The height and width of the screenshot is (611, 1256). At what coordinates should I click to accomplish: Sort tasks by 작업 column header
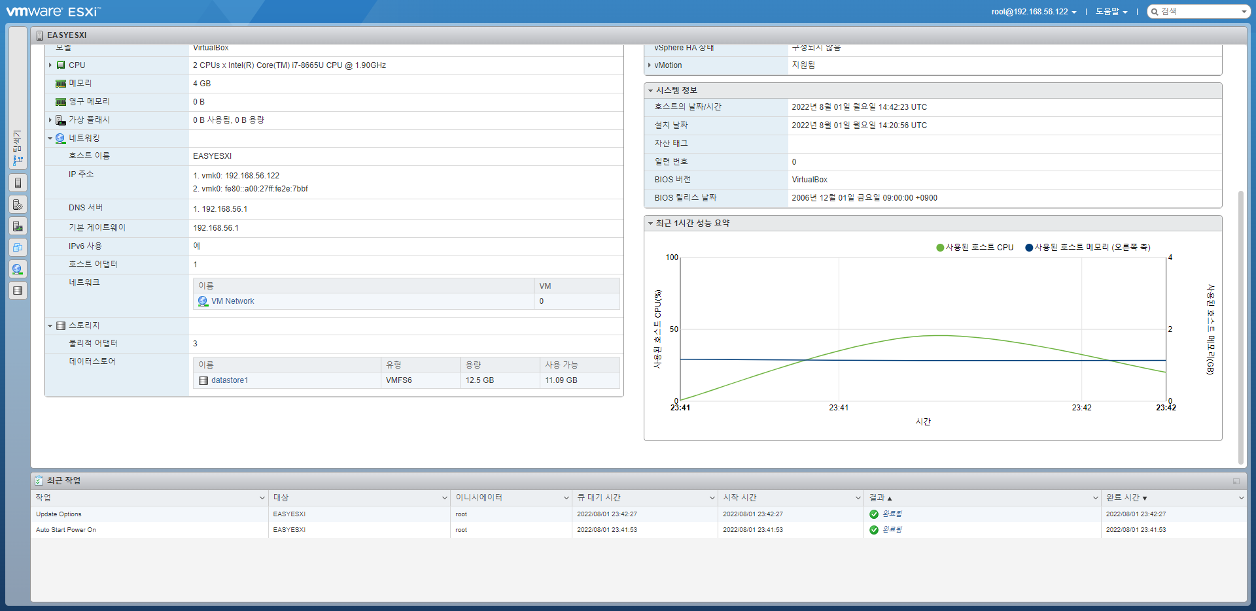pos(43,498)
